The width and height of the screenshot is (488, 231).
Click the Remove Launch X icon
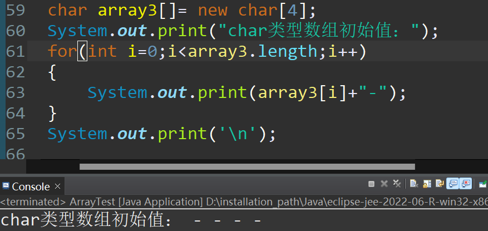pos(384,184)
